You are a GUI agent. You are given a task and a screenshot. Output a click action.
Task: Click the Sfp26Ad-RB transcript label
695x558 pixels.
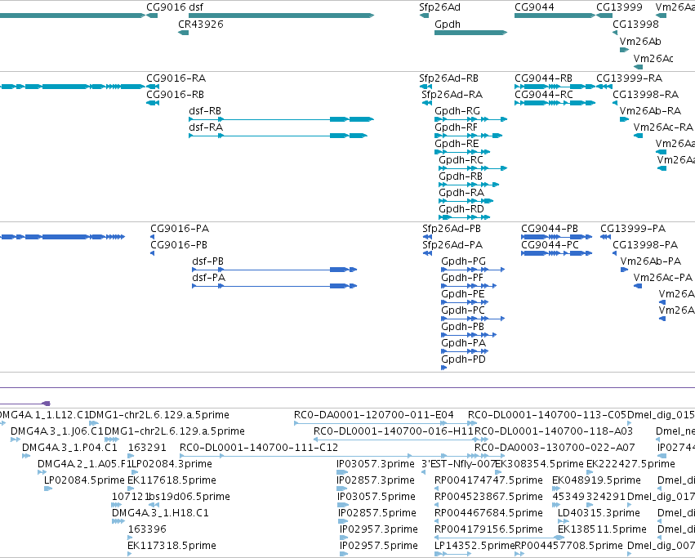(x=448, y=78)
